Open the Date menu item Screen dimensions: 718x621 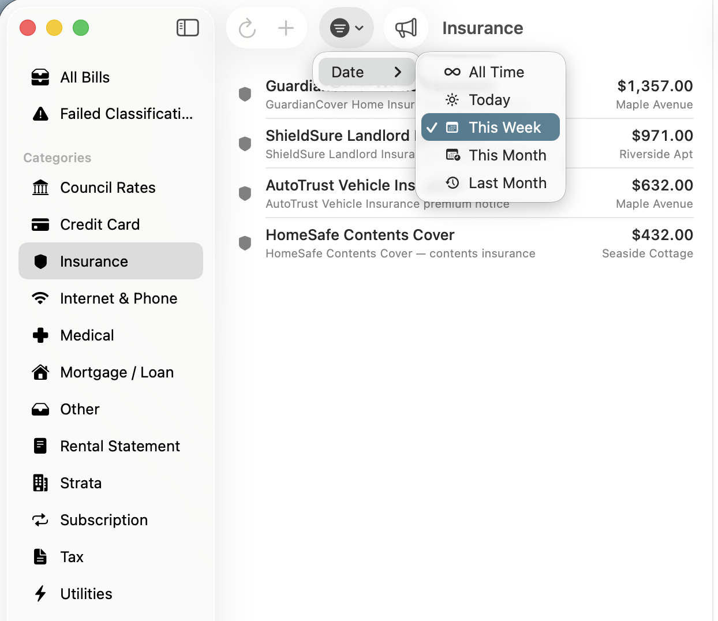tap(367, 72)
